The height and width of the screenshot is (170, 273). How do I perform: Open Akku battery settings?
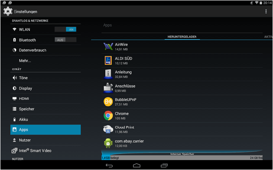(45, 119)
